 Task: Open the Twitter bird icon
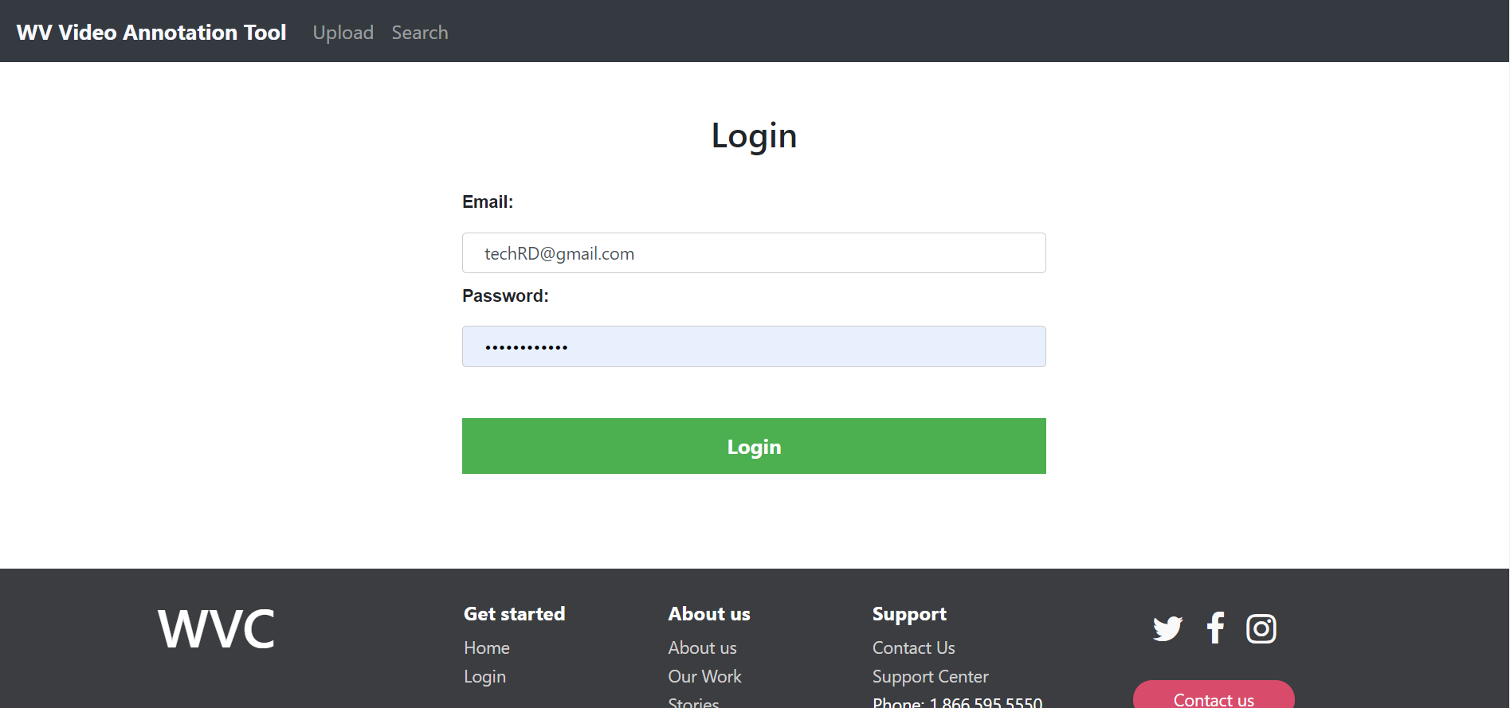click(1167, 628)
